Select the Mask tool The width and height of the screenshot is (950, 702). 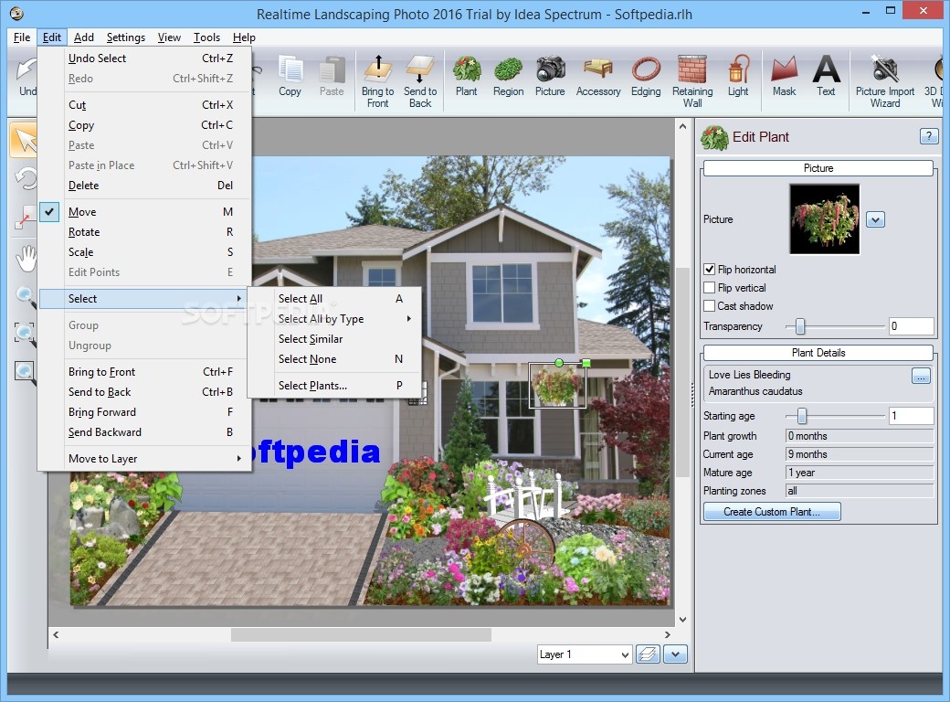[784, 77]
